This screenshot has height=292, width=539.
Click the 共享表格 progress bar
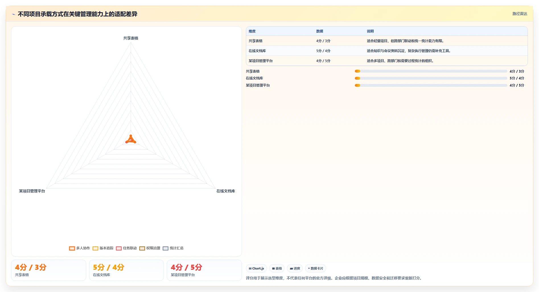pyautogui.click(x=431, y=71)
